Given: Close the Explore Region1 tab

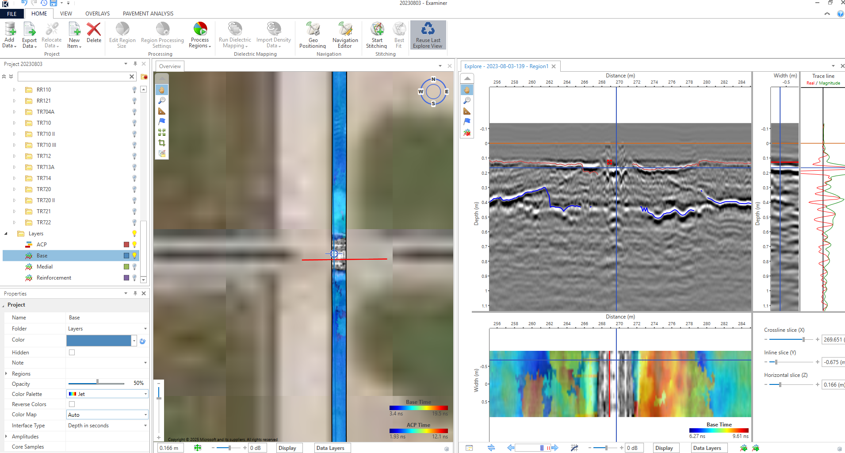Looking at the screenshot, I should pos(554,66).
